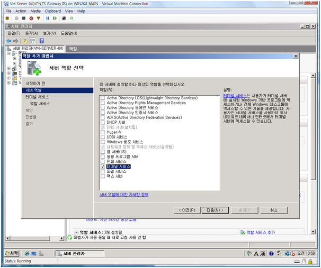Image resolution: width=321 pixels, height=268 pixels.
Task: Click the 시작 Start button
Action: tap(12, 254)
